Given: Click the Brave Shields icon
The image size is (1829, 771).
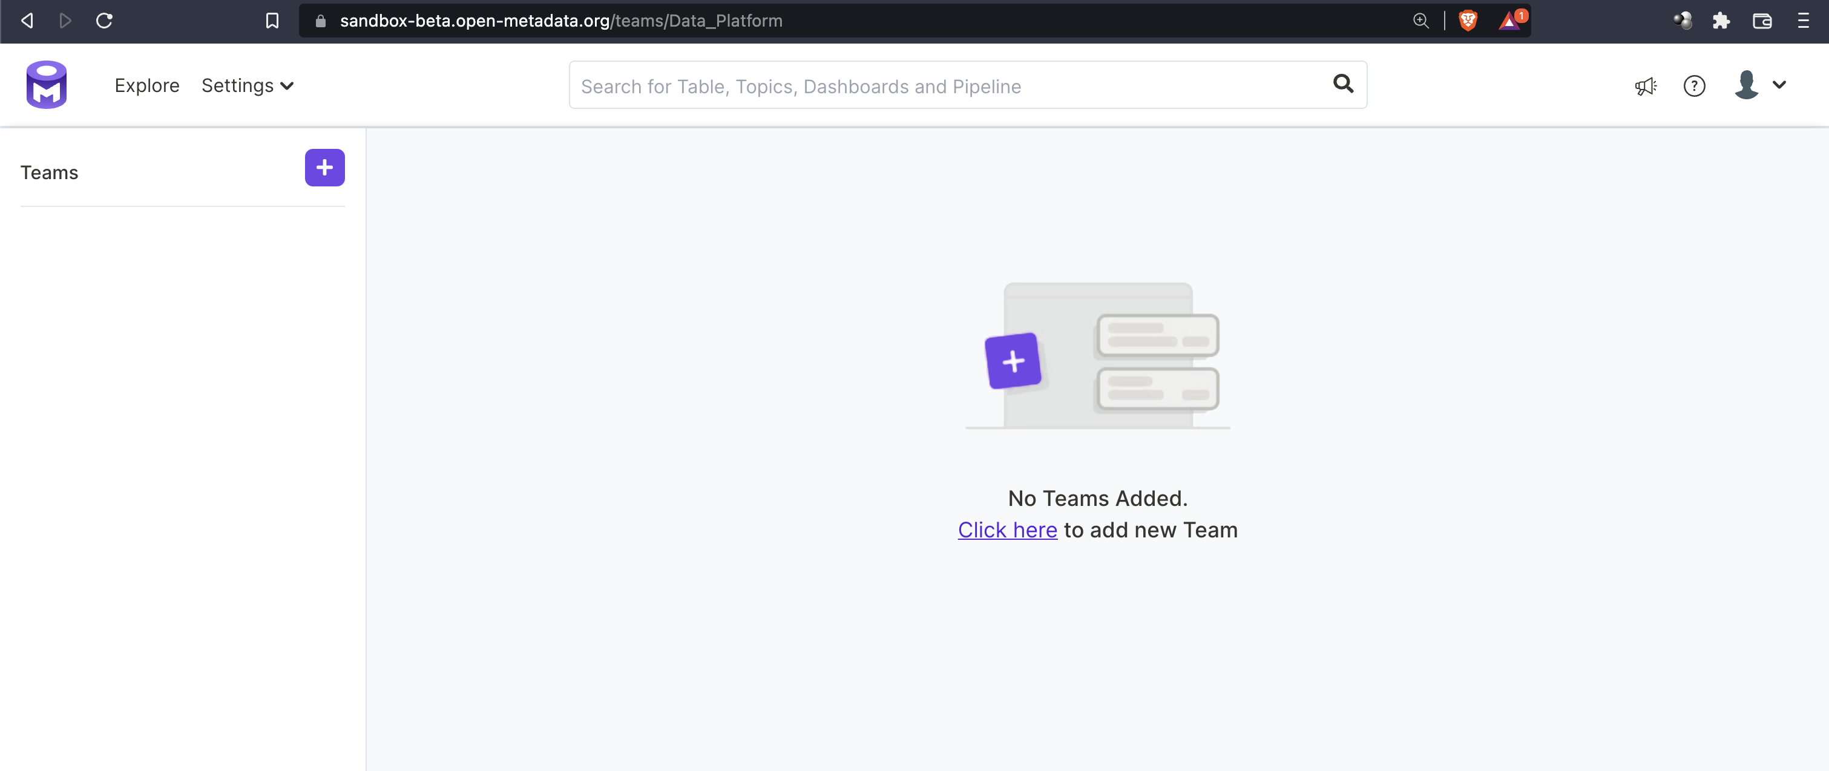Looking at the screenshot, I should pyautogui.click(x=1468, y=21).
